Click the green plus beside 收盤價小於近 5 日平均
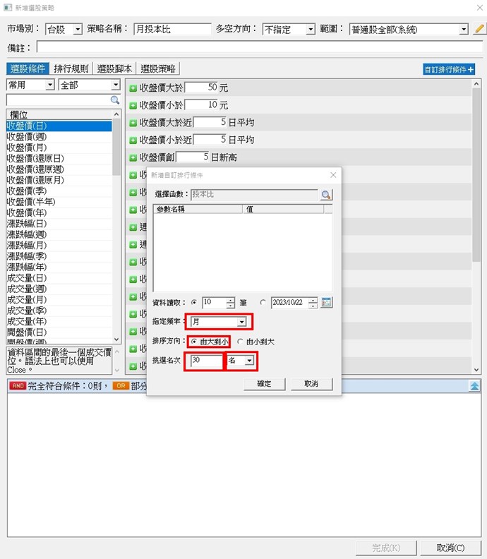Image resolution: width=487 pixels, height=559 pixels. coord(133,140)
